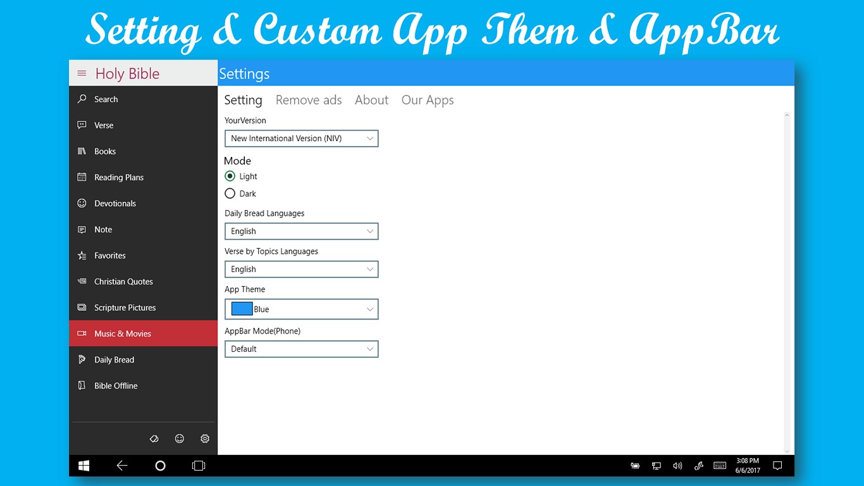
Task: Switch to the About tab
Action: pos(371,100)
